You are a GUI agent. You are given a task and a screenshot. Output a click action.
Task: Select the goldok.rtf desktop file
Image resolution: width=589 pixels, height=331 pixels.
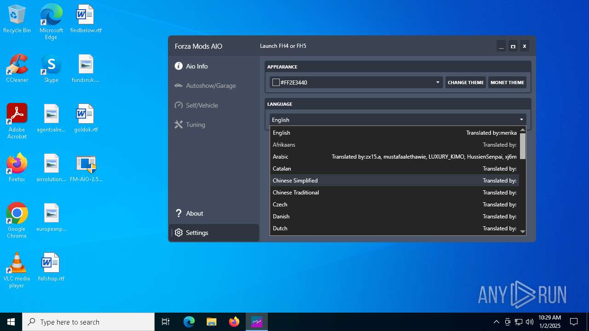point(86,119)
